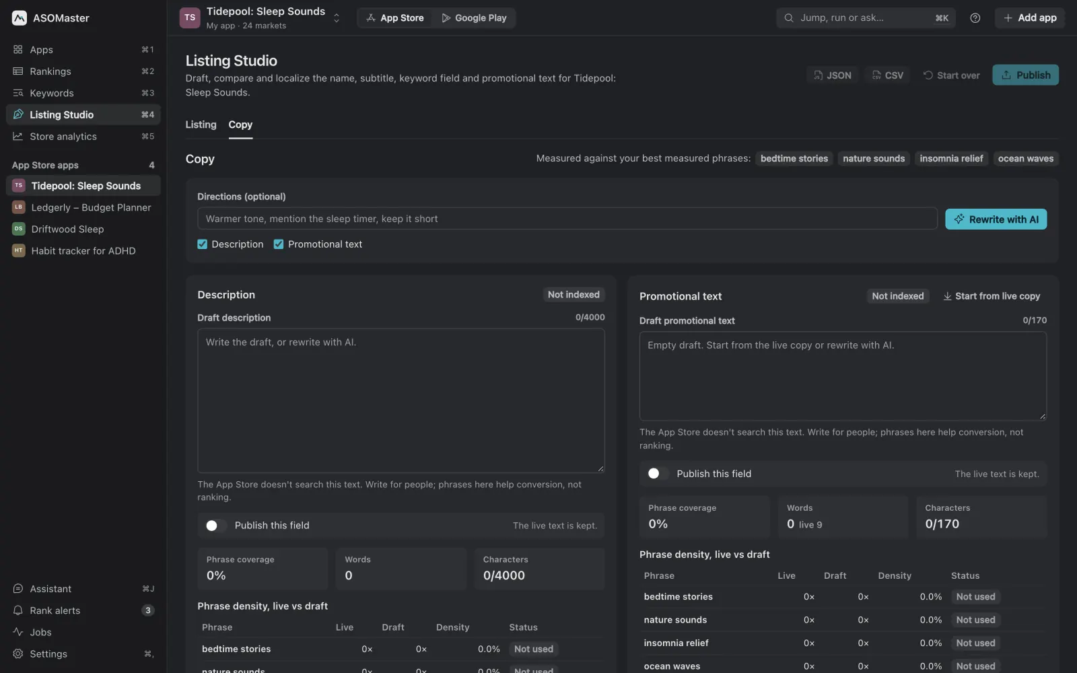Switch to the Listing tab
The height and width of the screenshot is (673, 1077).
pyautogui.click(x=201, y=125)
